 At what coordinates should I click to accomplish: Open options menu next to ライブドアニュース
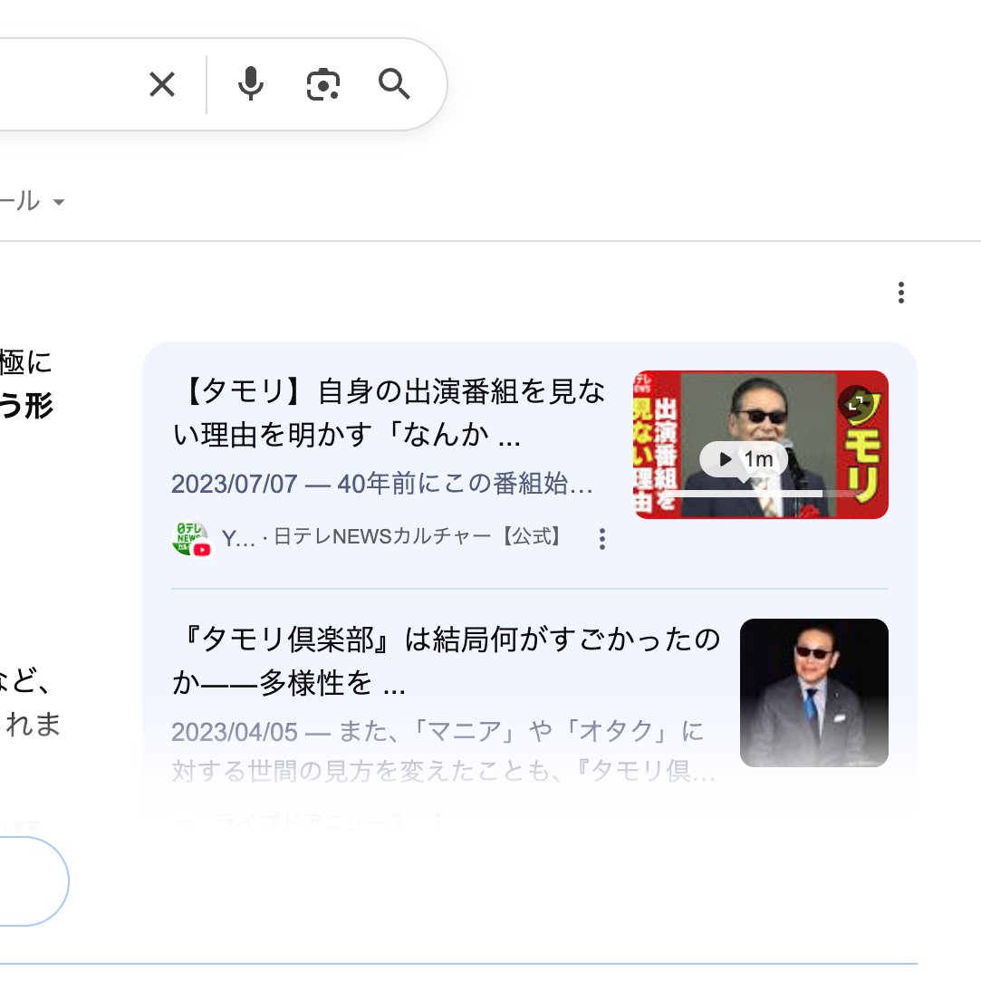coord(438,822)
